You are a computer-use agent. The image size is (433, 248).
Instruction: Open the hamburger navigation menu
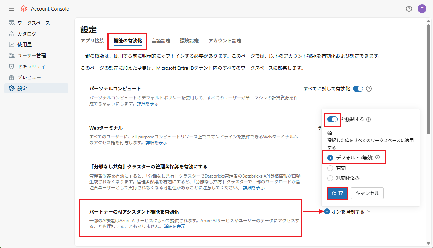tap(12, 9)
